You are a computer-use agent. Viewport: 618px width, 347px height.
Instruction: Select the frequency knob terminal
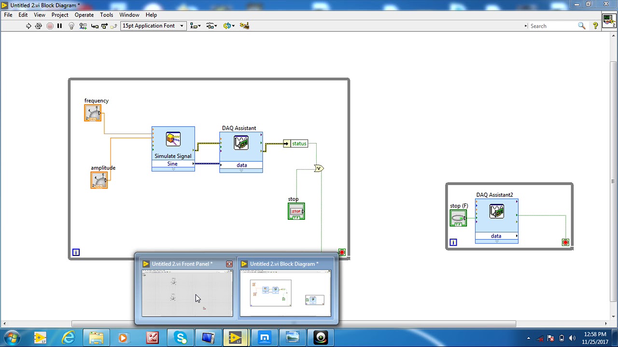[93, 113]
